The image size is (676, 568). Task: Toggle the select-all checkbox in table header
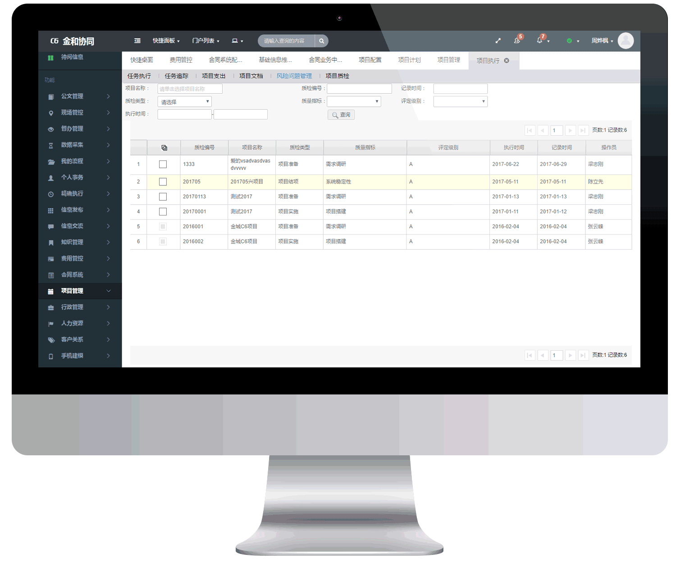[x=164, y=148]
